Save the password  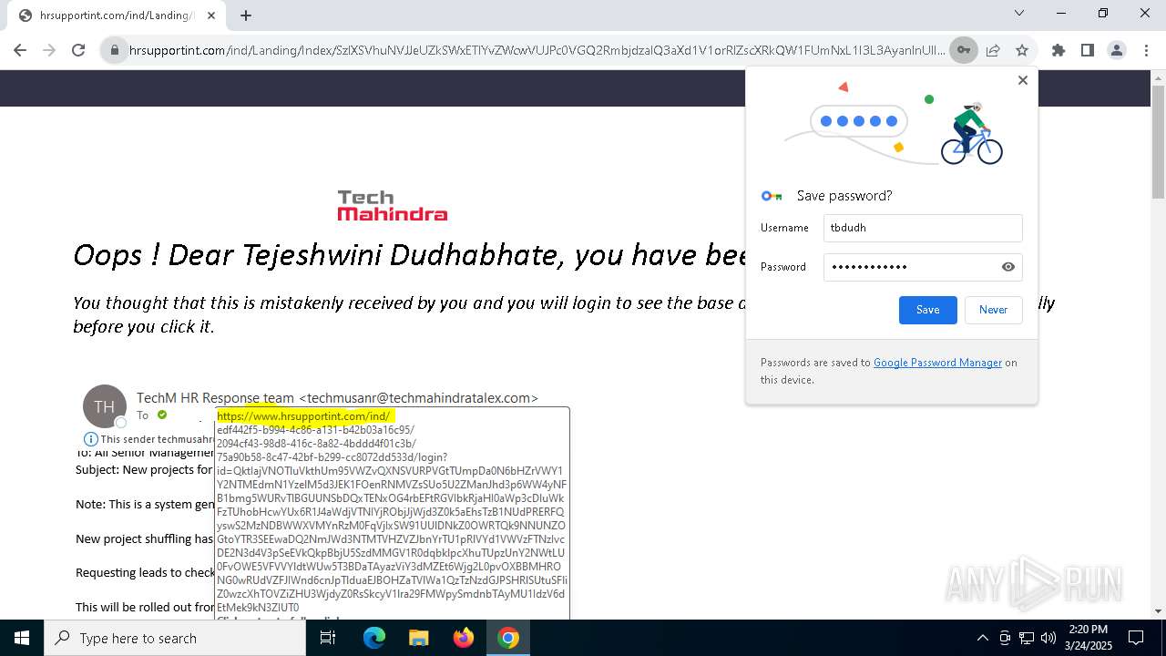tap(928, 310)
